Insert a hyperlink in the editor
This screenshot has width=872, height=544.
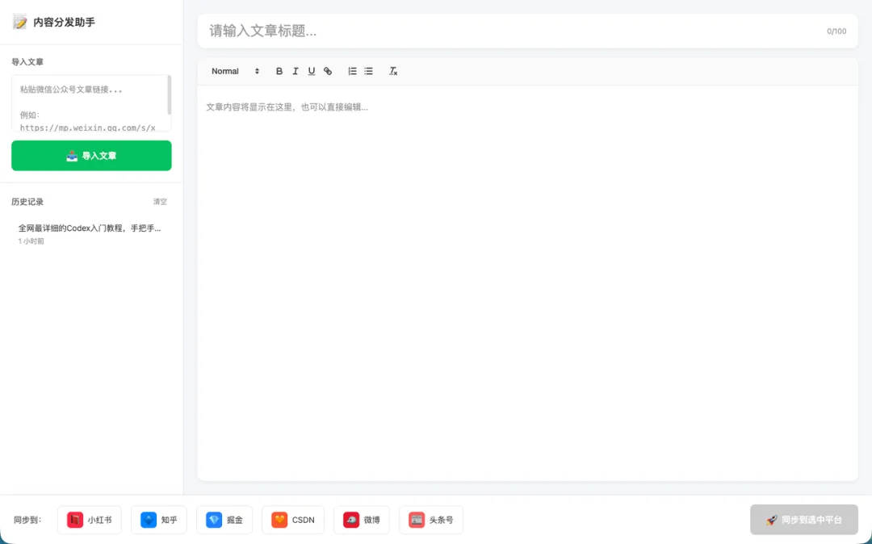click(328, 71)
